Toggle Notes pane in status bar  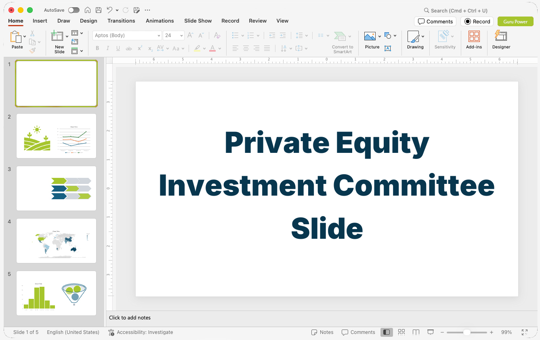322,332
